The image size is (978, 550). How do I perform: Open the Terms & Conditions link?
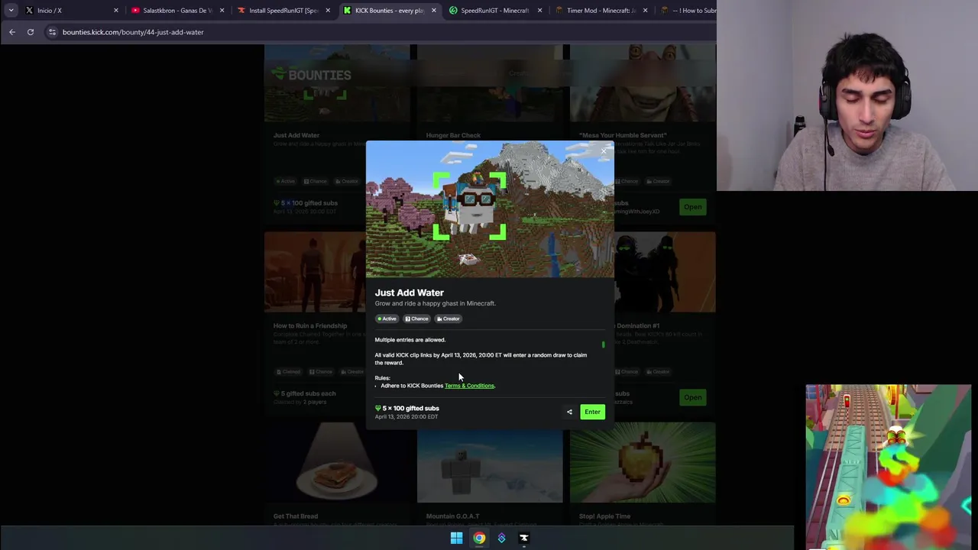469,386
